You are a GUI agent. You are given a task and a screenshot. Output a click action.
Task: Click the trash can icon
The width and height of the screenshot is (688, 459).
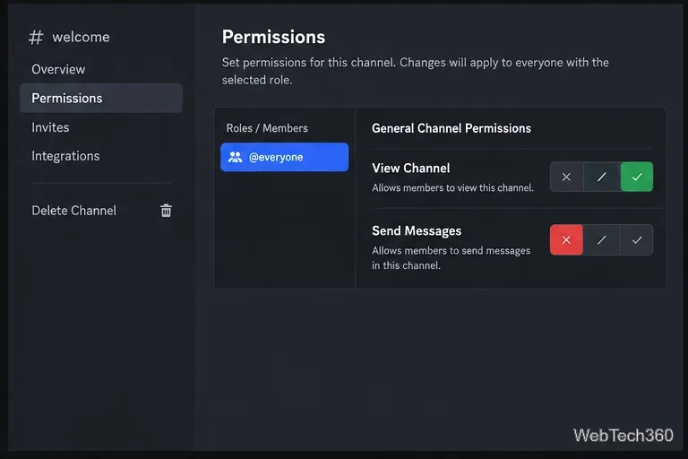tap(166, 211)
